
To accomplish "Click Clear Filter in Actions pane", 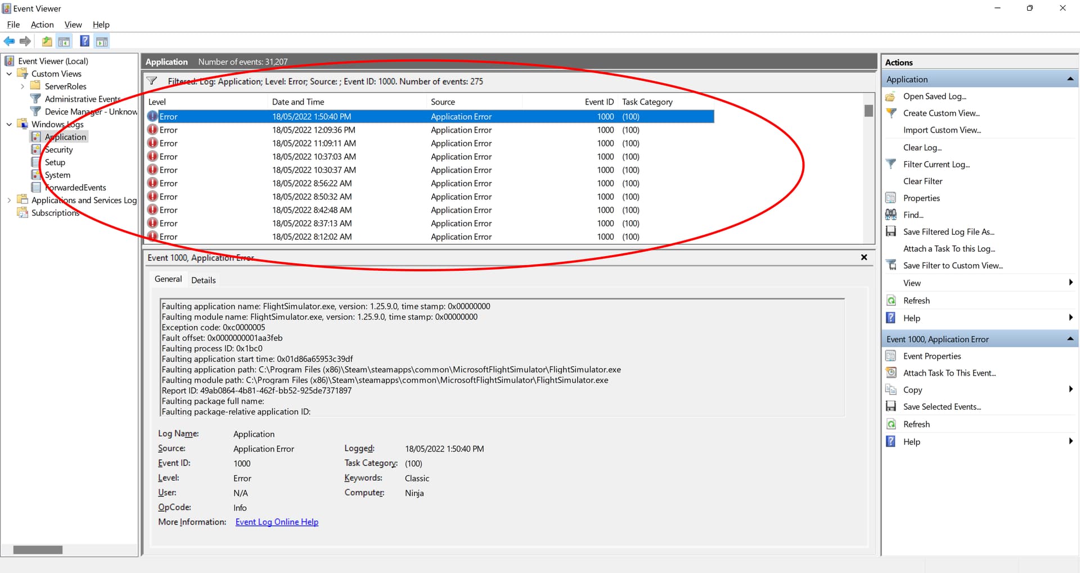I will click(922, 181).
